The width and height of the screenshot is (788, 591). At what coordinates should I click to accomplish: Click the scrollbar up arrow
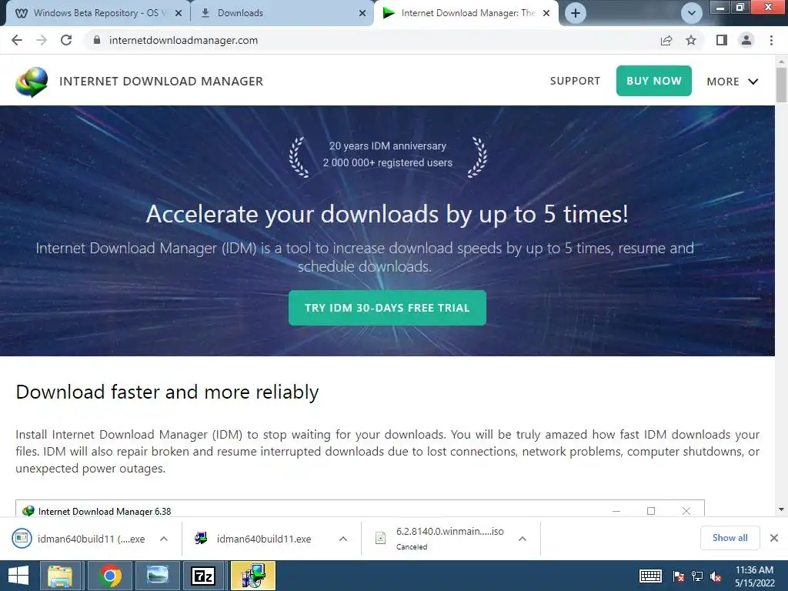click(x=781, y=62)
